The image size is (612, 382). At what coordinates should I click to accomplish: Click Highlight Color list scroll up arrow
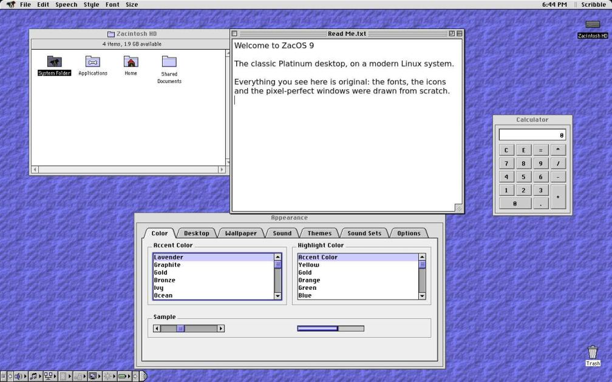click(x=422, y=257)
